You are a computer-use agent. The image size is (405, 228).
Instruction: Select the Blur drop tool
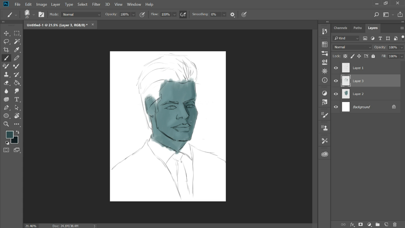pos(6,91)
